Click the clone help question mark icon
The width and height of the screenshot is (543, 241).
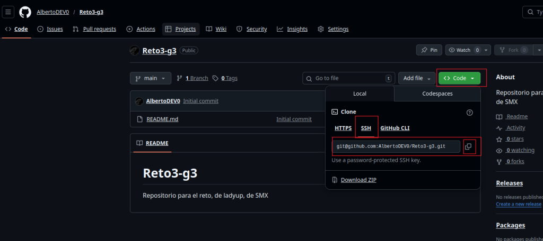pyautogui.click(x=469, y=112)
